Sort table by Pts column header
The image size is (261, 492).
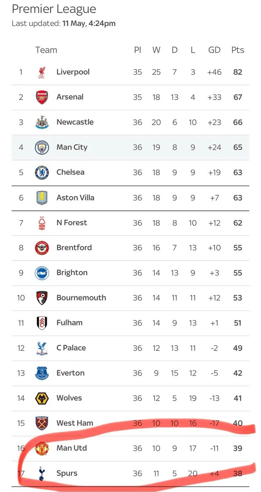[237, 50]
